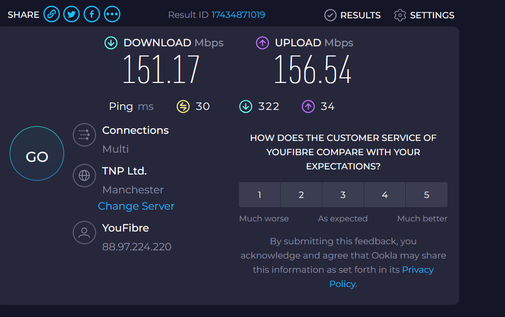
Task: Click the YouFibre user profile icon
Action: click(84, 233)
